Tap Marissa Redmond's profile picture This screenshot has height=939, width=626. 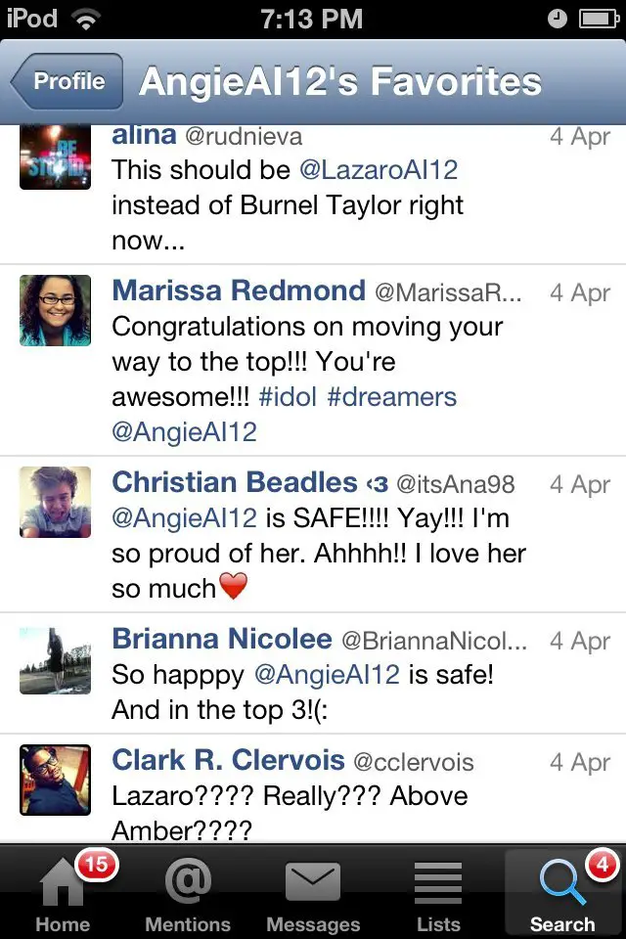(x=56, y=311)
